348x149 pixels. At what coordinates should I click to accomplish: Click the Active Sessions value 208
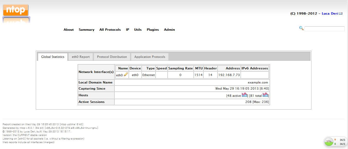point(248,102)
